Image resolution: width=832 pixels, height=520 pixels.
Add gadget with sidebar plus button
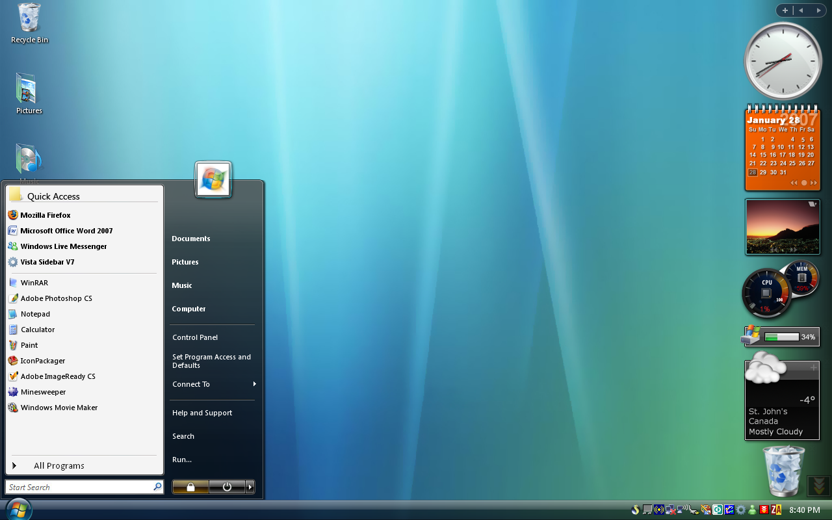pos(785,10)
